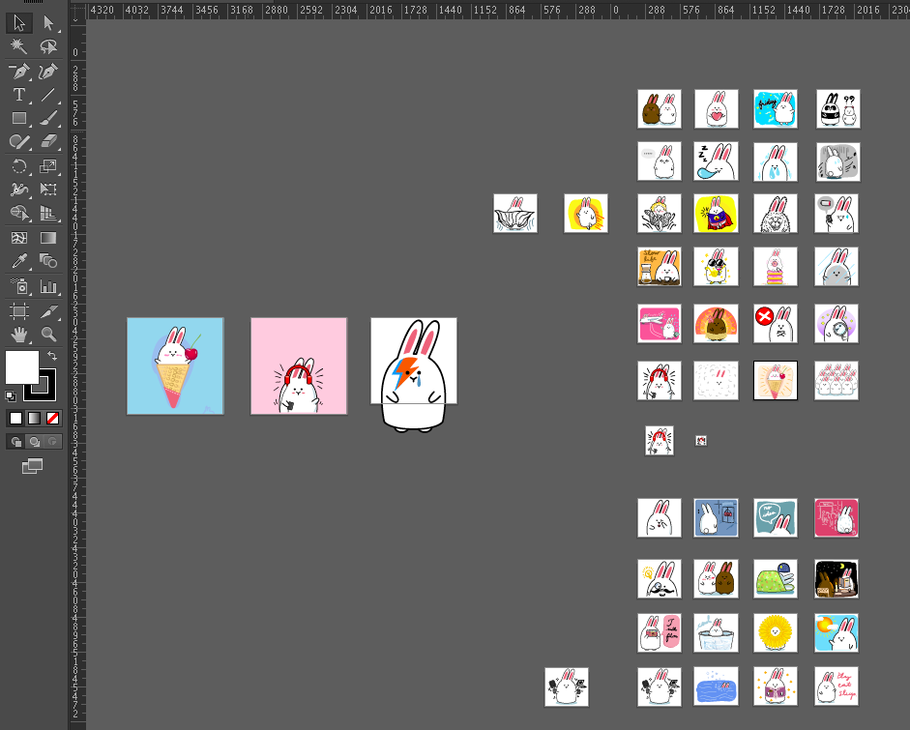Enable Draw Normal mode
The image size is (910, 730).
[x=15, y=442]
